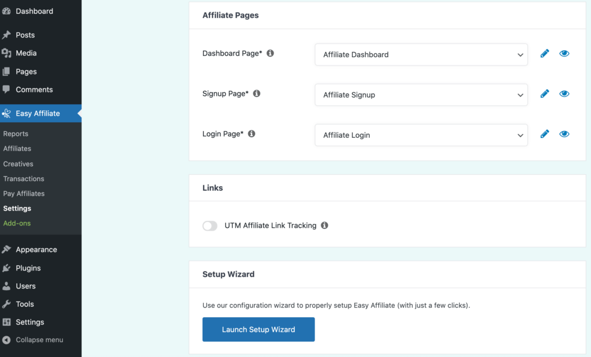Enable UTM Affiliate Link Tracking
The image size is (591, 357).
[210, 226]
